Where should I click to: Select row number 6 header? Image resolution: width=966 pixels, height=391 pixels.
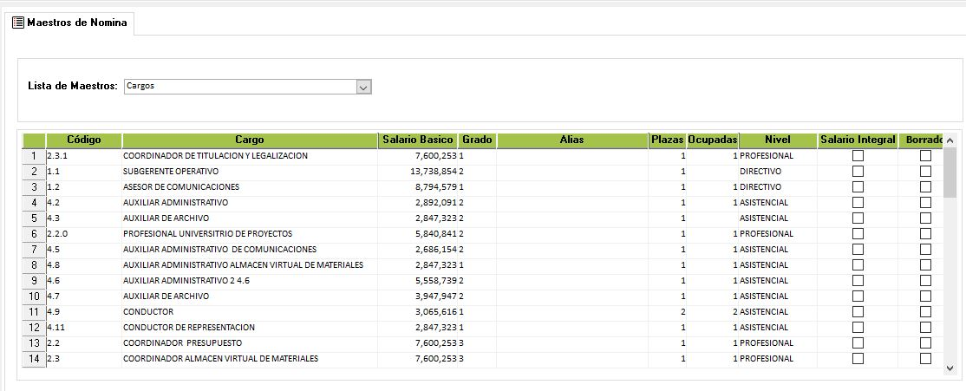click(33, 234)
